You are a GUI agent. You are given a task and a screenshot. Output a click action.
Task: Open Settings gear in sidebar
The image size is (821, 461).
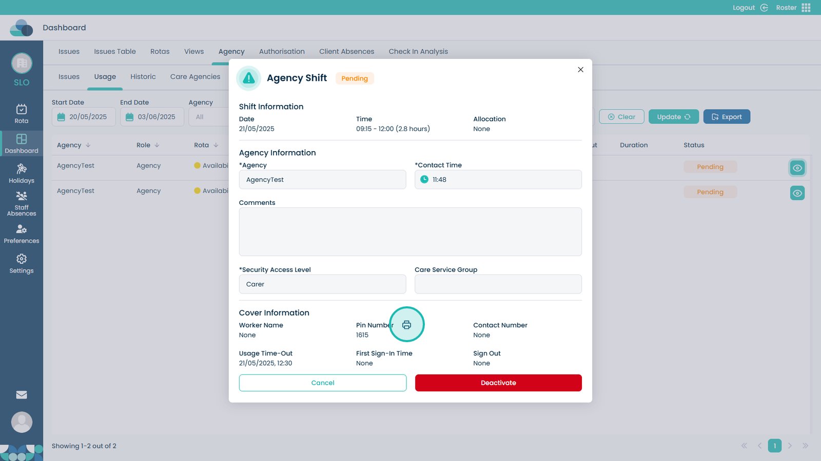pos(22,264)
